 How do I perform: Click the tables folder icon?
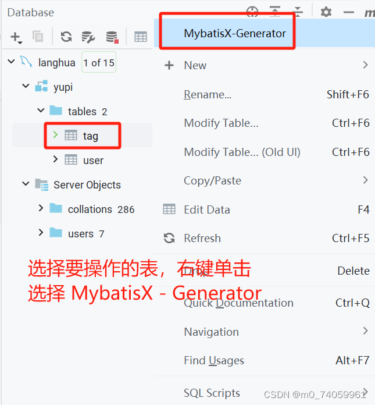point(56,110)
